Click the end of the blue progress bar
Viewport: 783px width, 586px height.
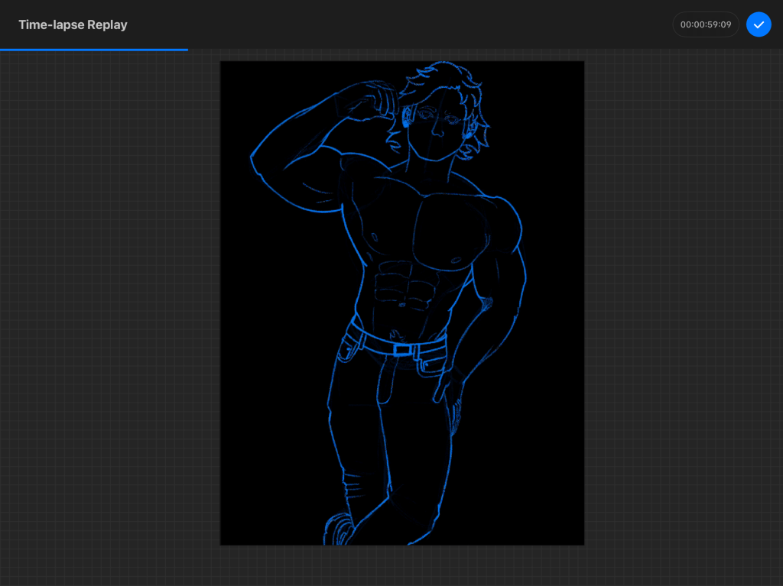pyautogui.click(x=187, y=50)
